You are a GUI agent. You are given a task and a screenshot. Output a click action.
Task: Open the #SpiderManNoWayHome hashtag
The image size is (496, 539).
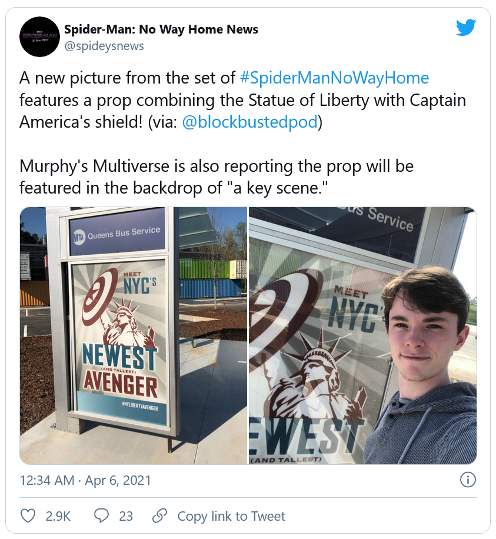click(x=334, y=78)
